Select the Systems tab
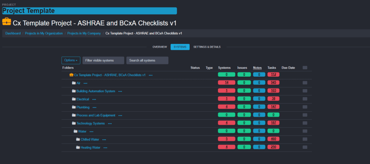Screen dimensions: 370x164 (x=180, y=47)
